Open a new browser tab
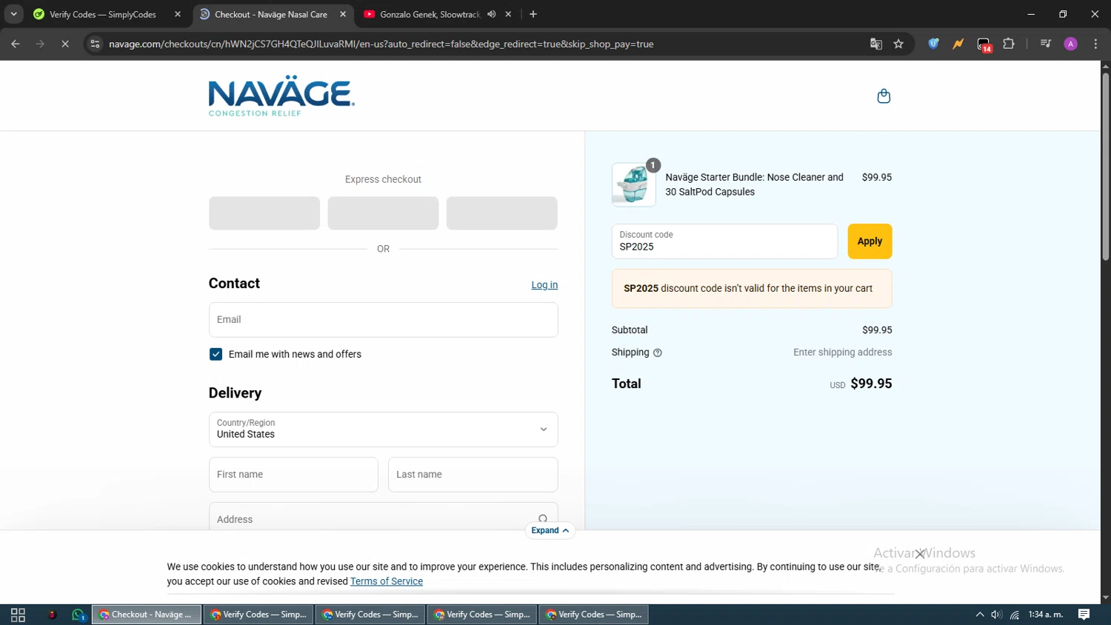The width and height of the screenshot is (1111, 625). (x=533, y=14)
